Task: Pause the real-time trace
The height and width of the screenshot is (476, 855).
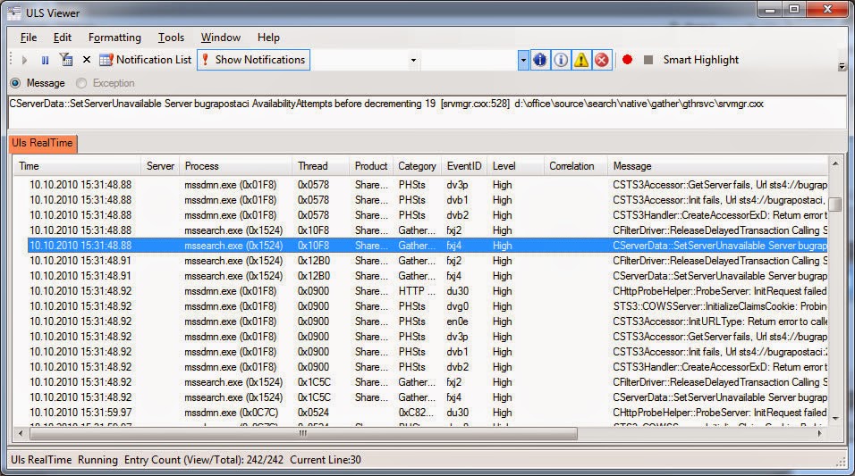Action: 46,60
